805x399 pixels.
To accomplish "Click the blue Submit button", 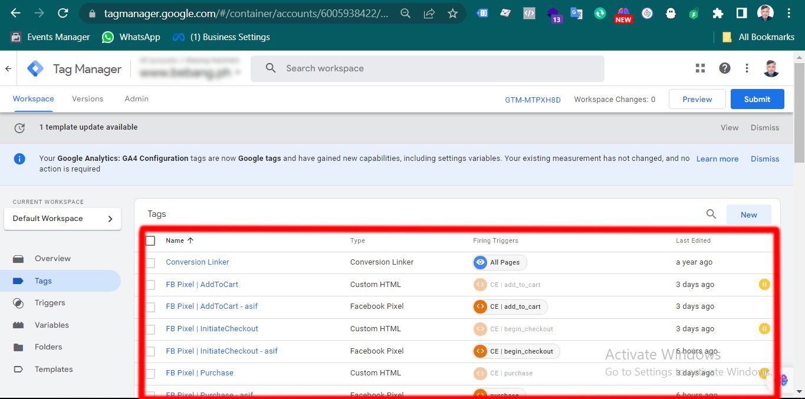I will click(x=757, y=99).
